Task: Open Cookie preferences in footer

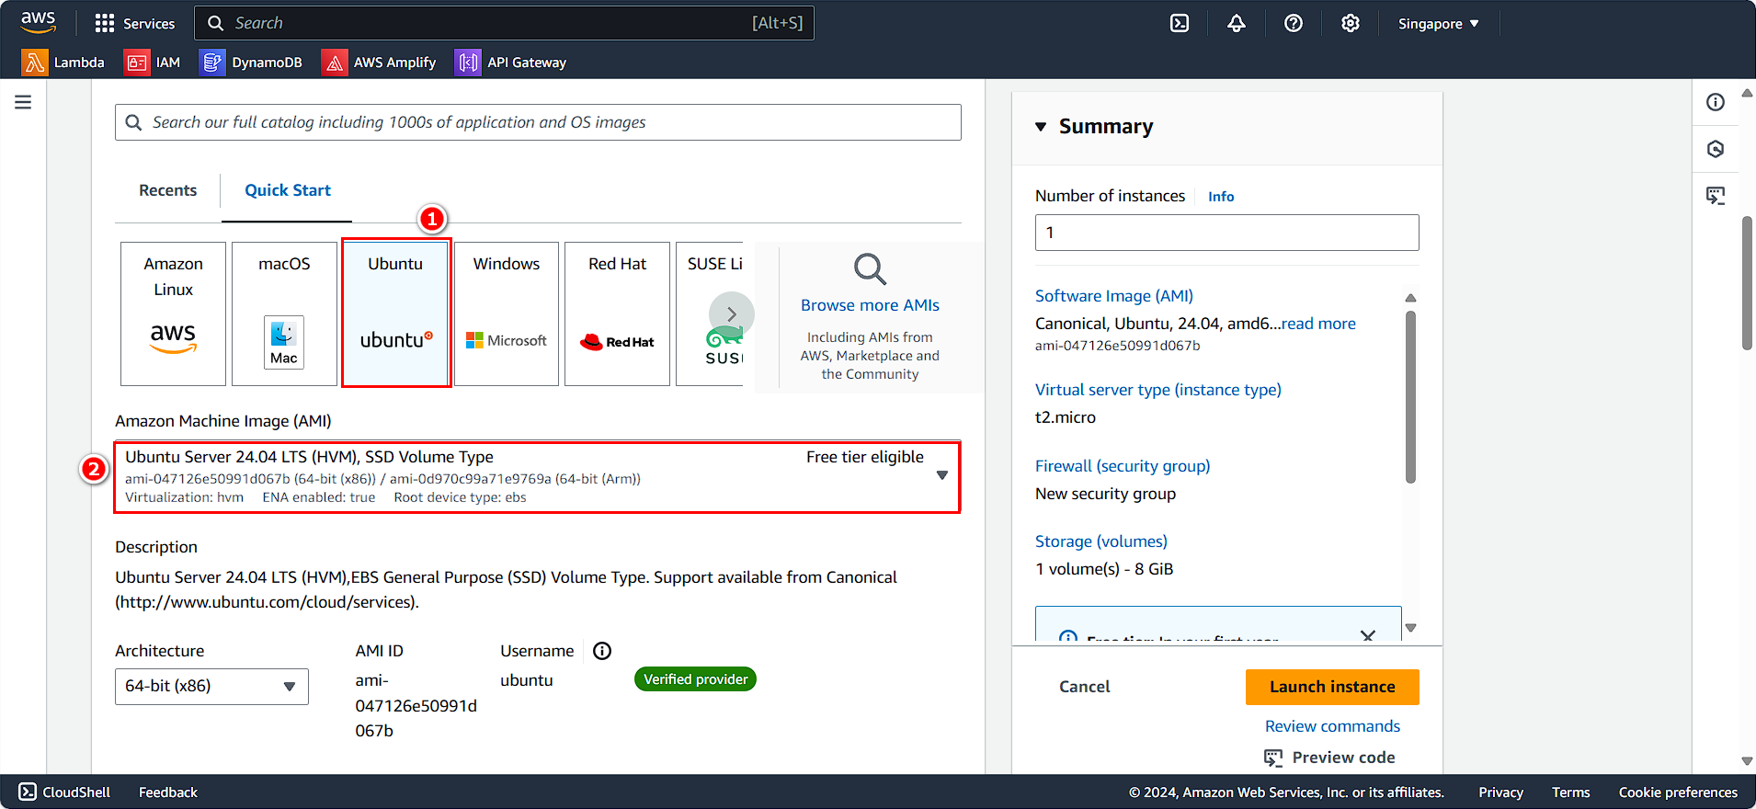Action: pos(1678,792)
